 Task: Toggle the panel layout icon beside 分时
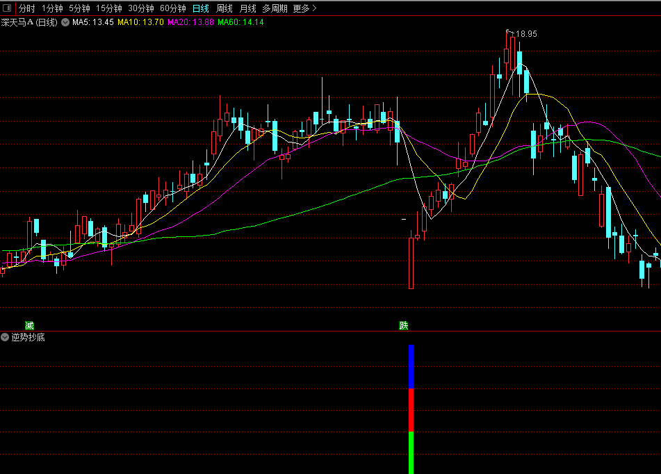tap(7, 8)
